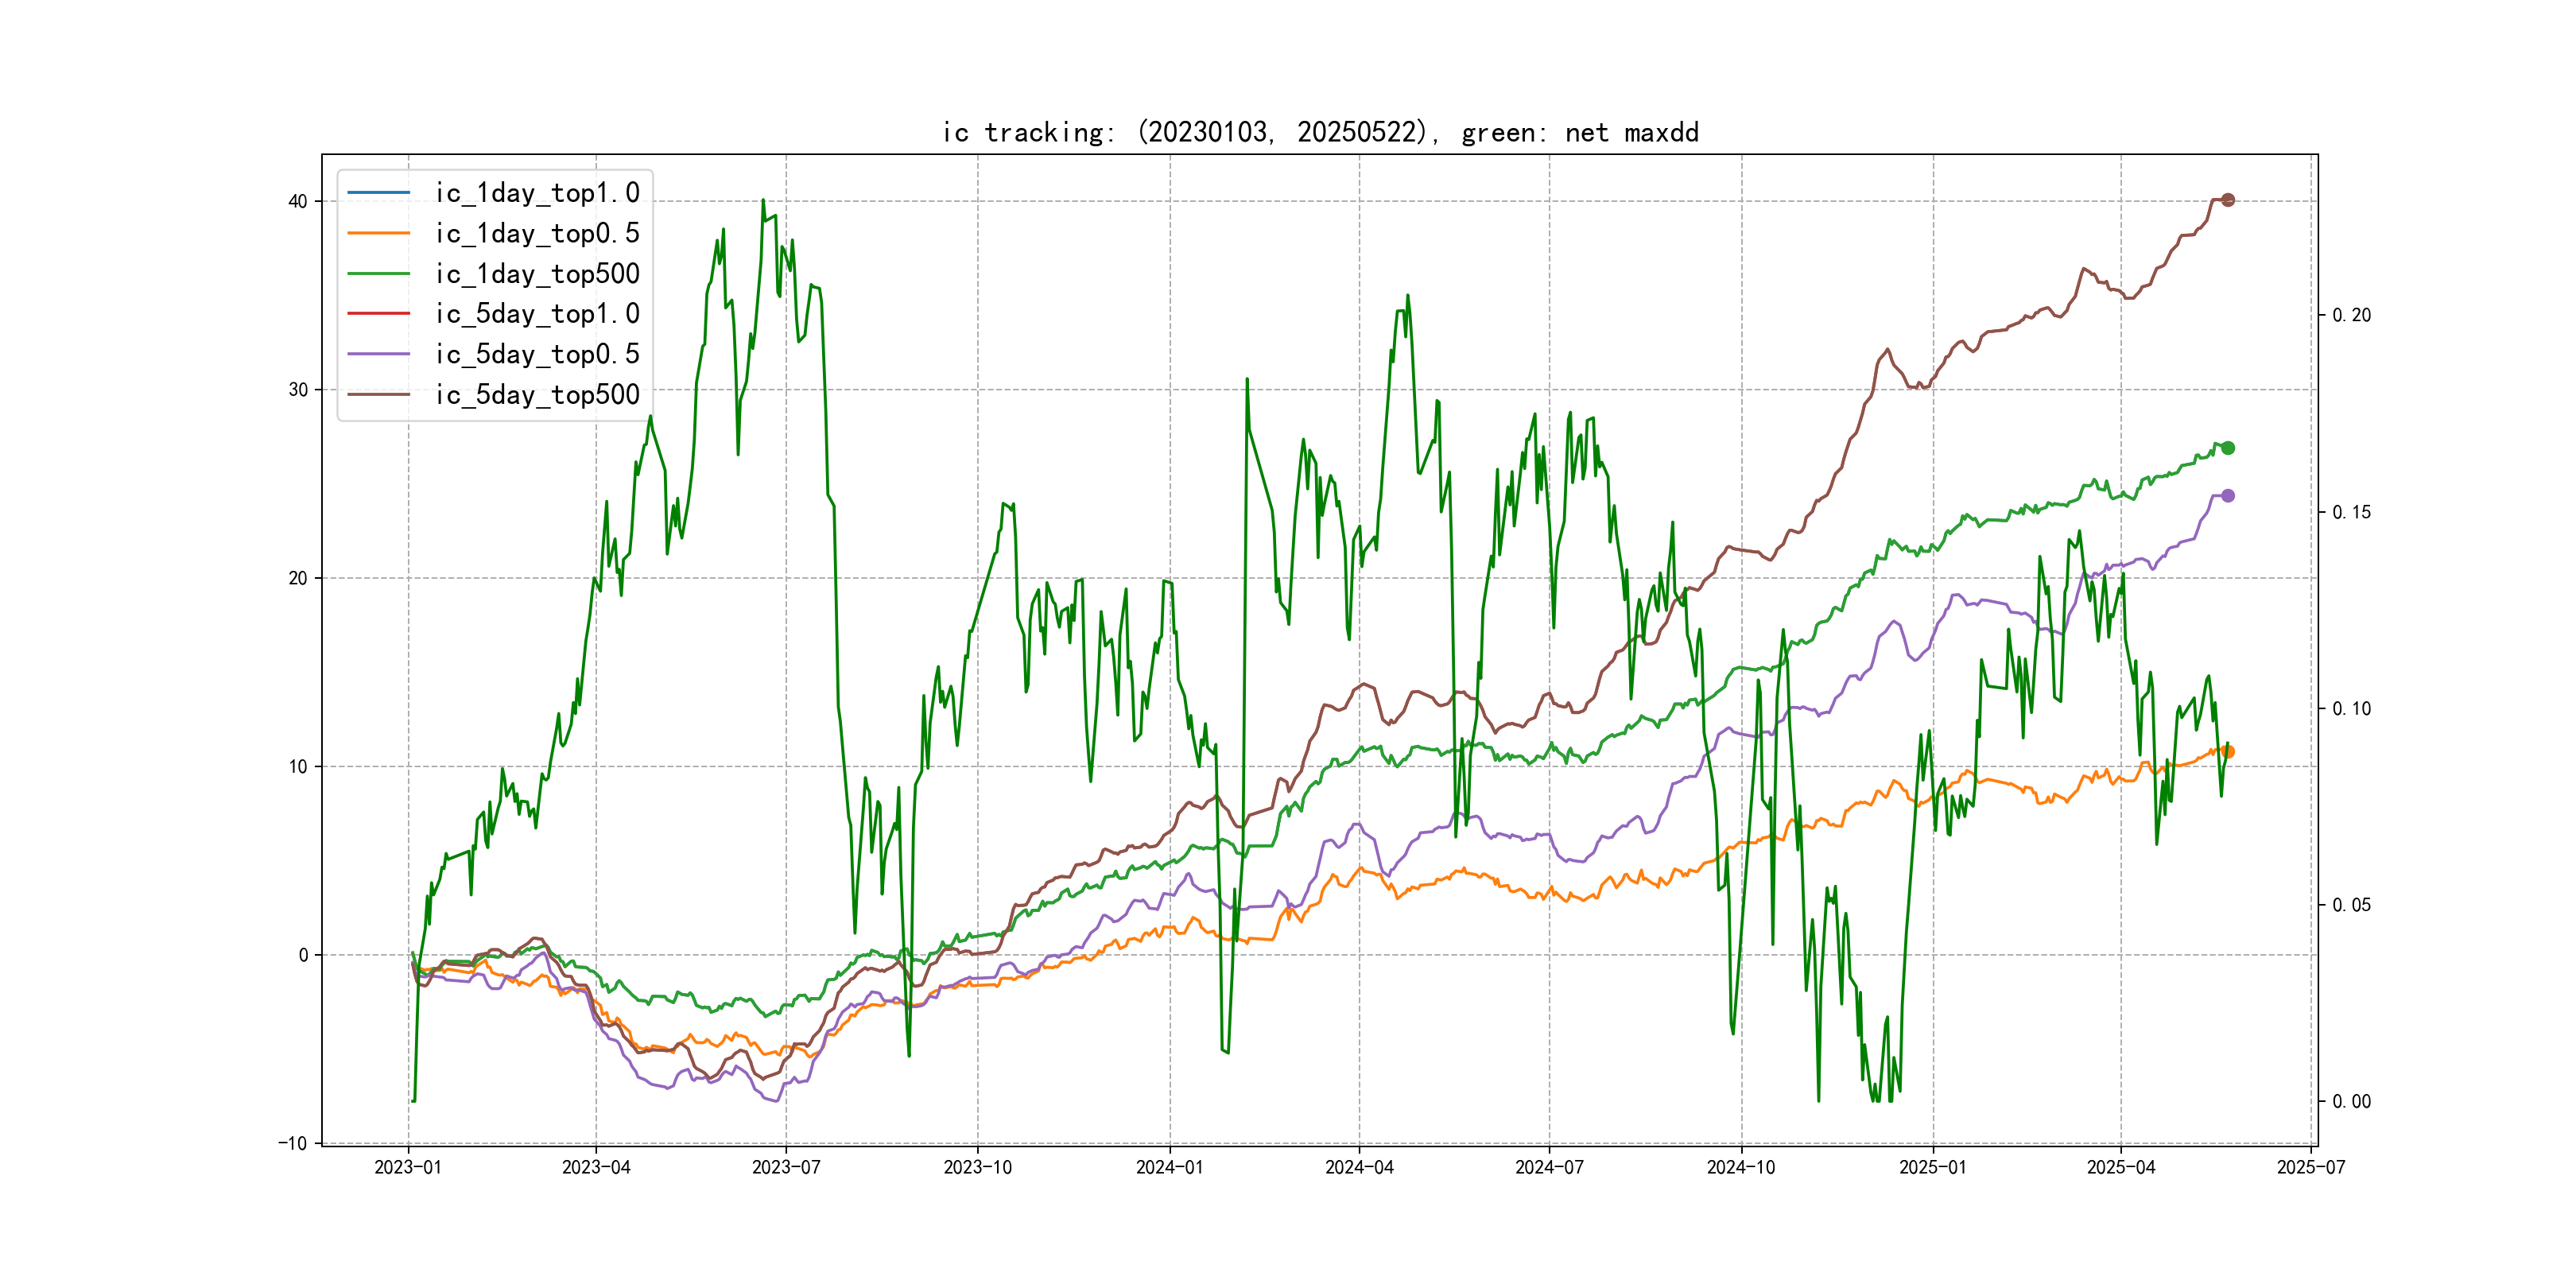Click the right axis 0.00 tick label
The height and width of the screenshot is (1288, 2576).
[2351, 1102]
